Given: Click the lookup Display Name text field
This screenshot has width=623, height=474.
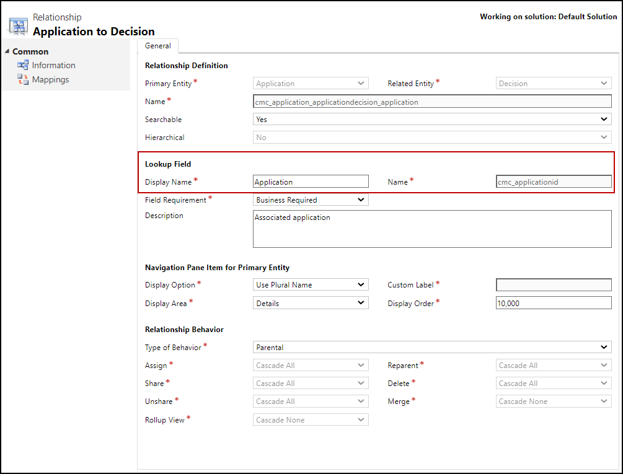Looking at the screenshot, I should pos(311,182).
